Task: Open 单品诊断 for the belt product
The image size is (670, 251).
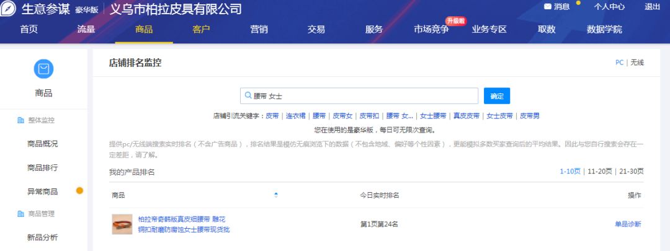Action: click(x=628, y=224)
